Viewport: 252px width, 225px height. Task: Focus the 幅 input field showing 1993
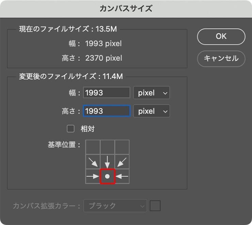(107, 93)
